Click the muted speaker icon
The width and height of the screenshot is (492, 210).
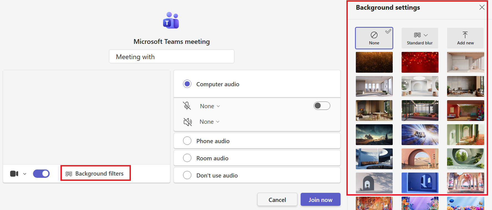tap(187, 122)
